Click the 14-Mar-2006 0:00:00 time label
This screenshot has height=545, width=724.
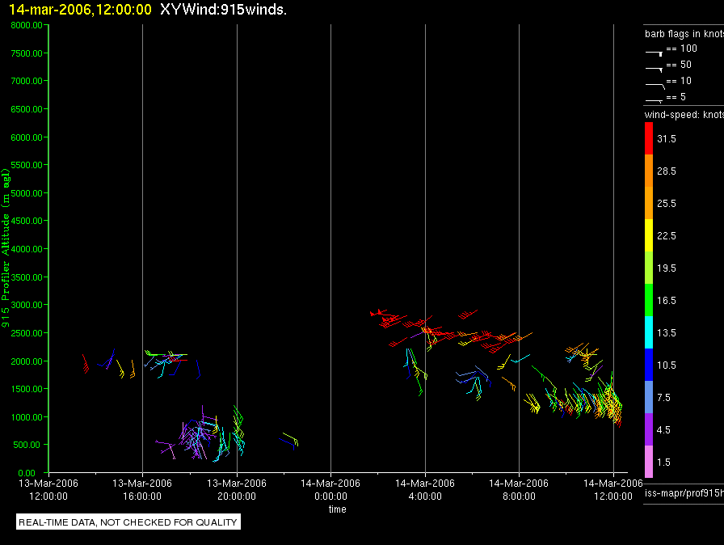click(x=330, y=489)
